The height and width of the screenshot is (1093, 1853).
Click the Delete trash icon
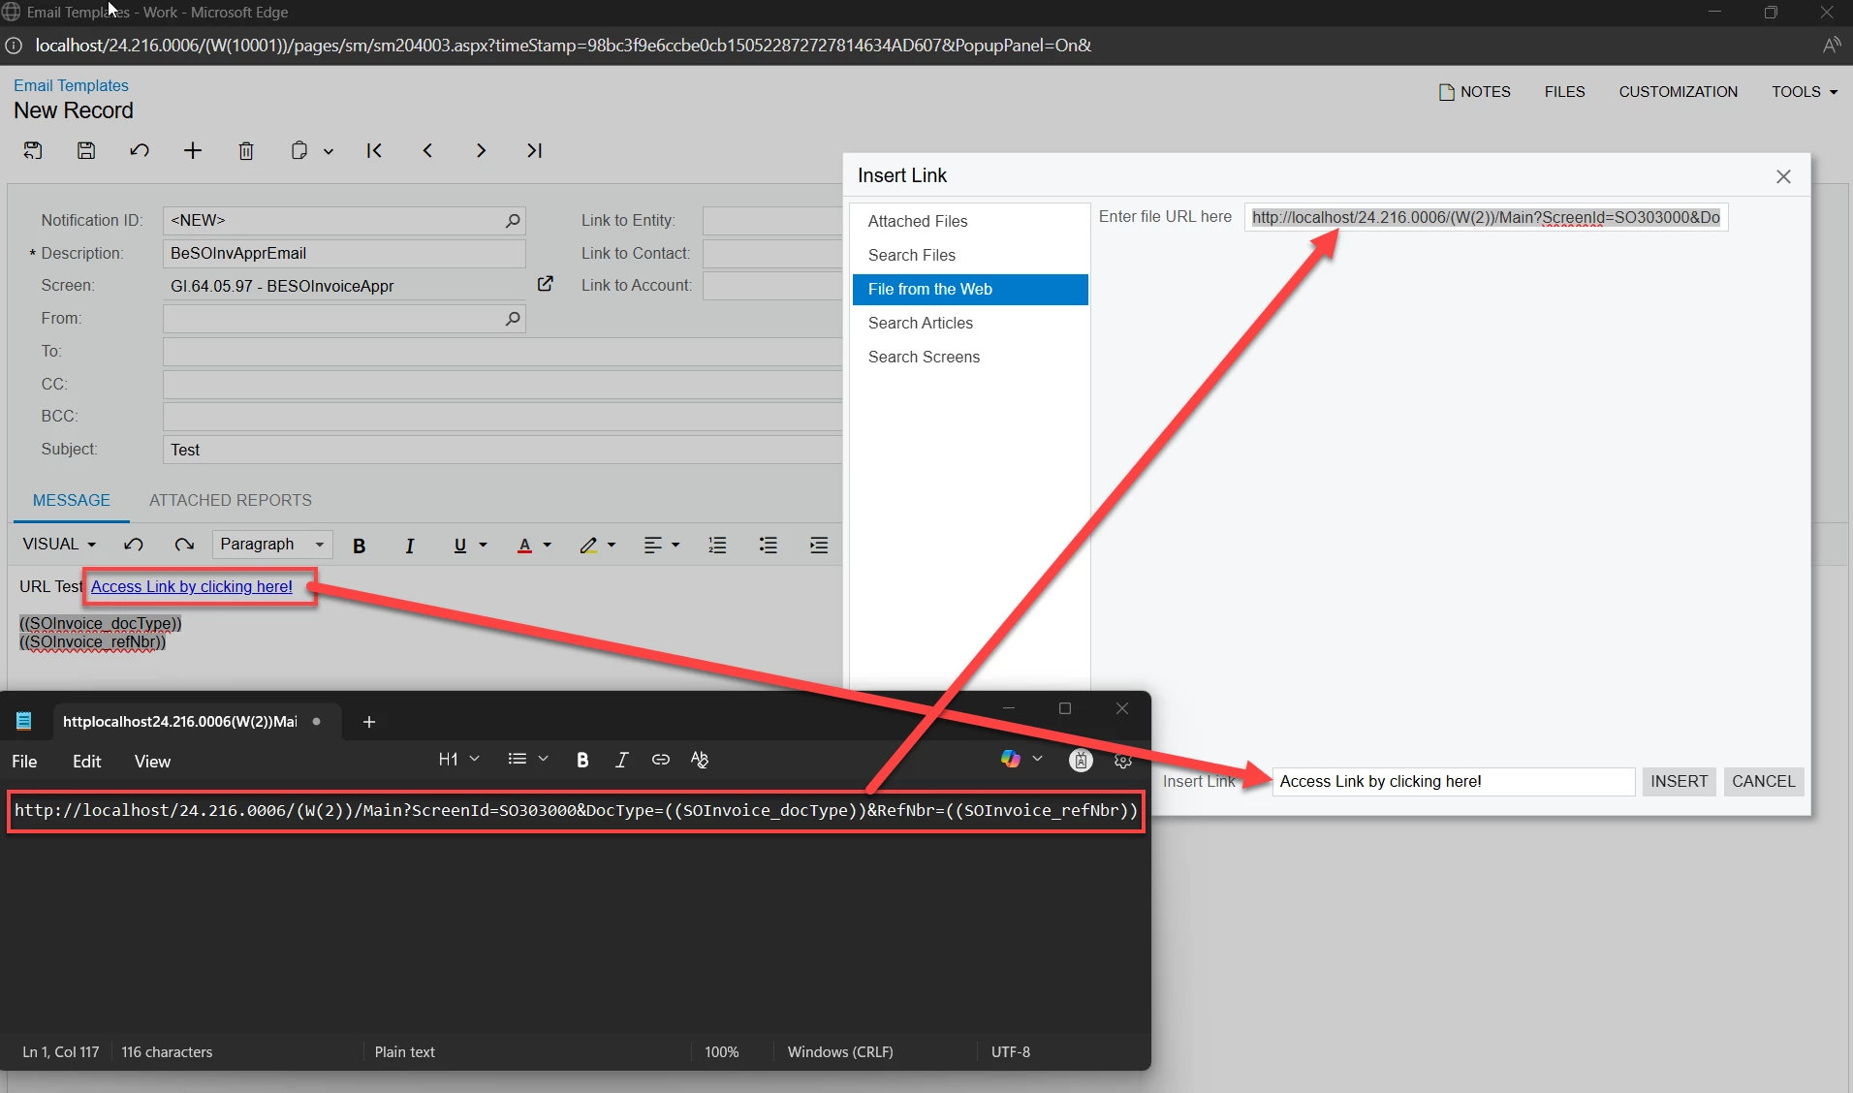[x=246, y=150]
